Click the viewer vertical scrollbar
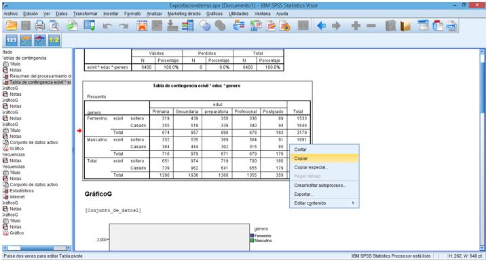The height and width of the screenshot is (261, 486). click(482, 150)
